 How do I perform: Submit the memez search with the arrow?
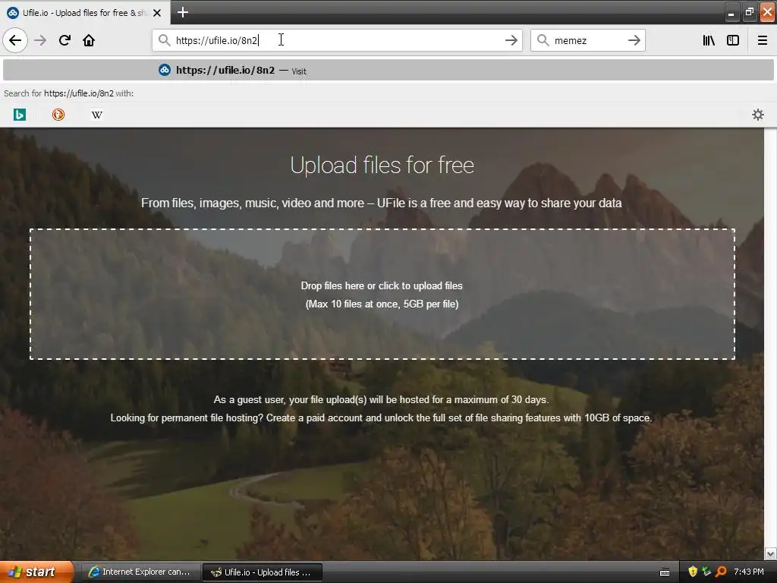(634, 40)
